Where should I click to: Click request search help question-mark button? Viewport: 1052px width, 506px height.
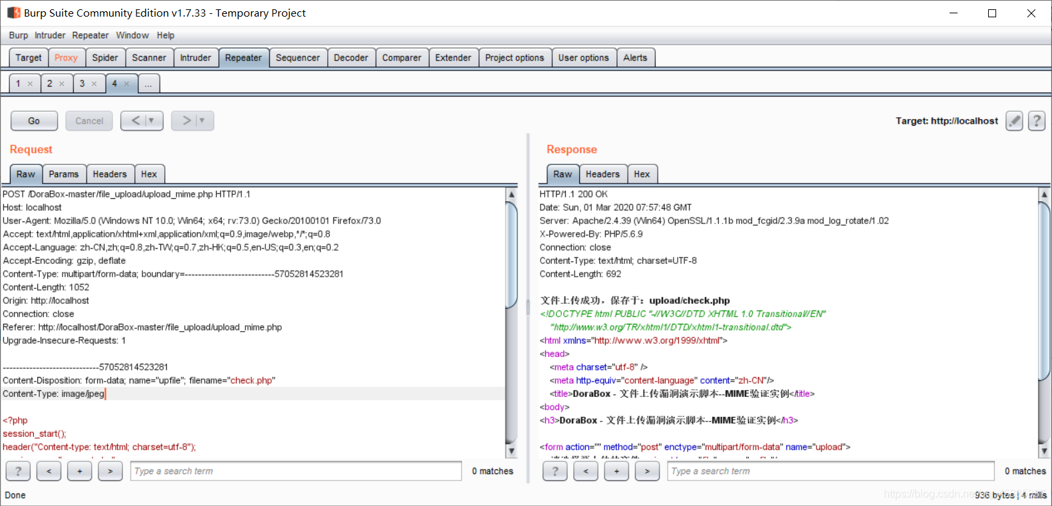click(x=18, y=471)
